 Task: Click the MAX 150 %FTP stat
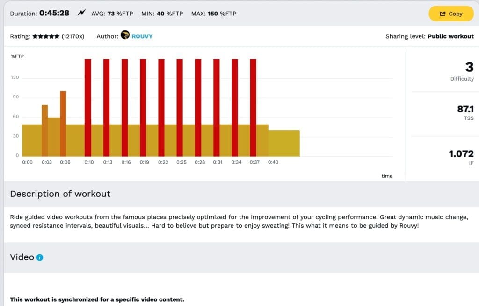click(213, 14)
